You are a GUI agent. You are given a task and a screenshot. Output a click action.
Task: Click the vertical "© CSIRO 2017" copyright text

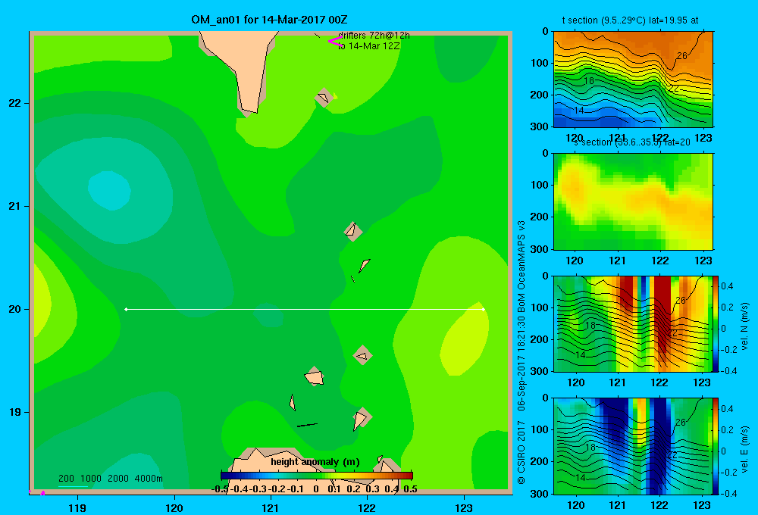point(522,452)
